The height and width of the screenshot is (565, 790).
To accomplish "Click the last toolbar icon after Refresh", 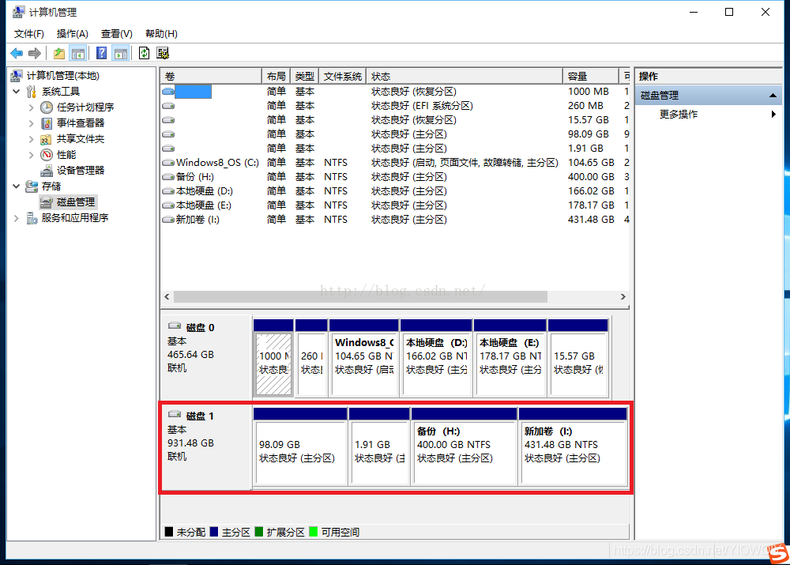I will click(163, 53).
